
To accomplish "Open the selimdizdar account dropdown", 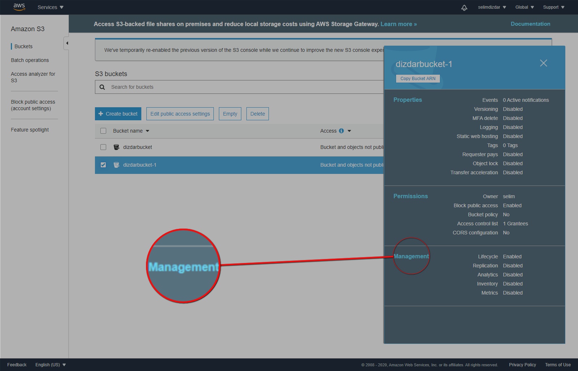I will tap(492, 7).
